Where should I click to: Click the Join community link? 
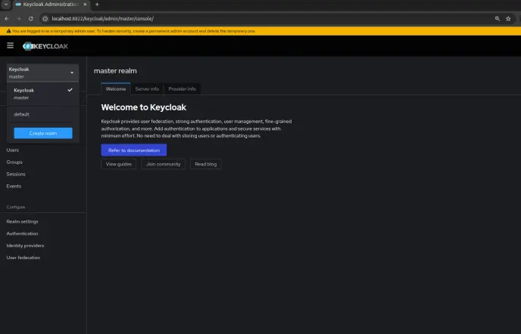pyautogui.click(x=163, y=164)
